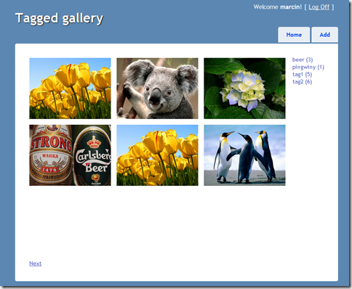Click the username marcin in welcome text
352x289 pixels.
(290, 7)
